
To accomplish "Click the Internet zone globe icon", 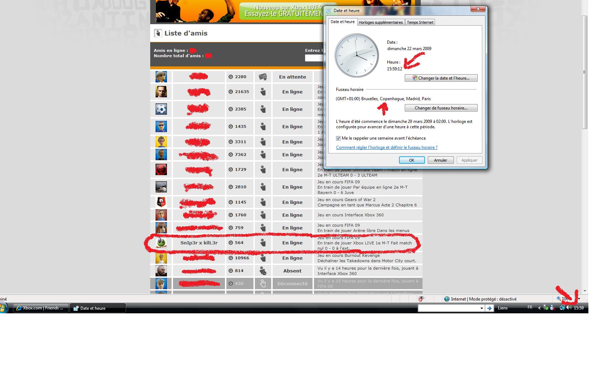I will [447, 299].
